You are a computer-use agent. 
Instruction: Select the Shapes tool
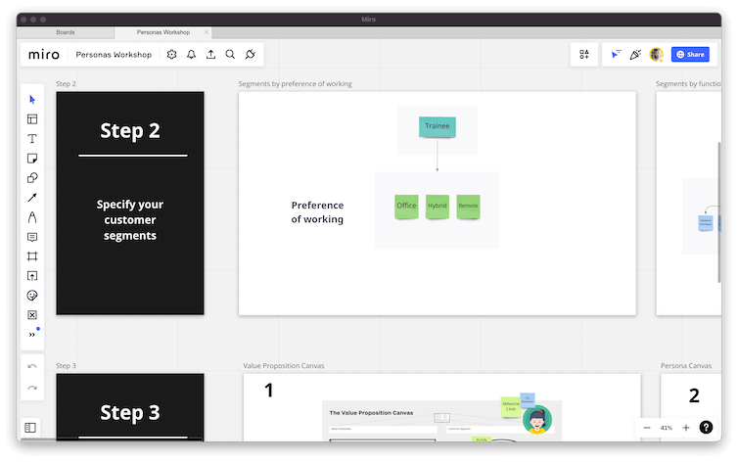[32, 178]
